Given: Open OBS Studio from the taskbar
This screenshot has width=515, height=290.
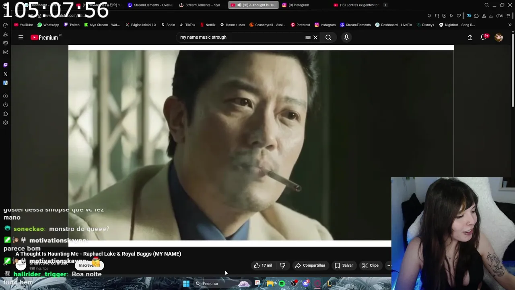Looking at the screenshot, I should (294, 284).
